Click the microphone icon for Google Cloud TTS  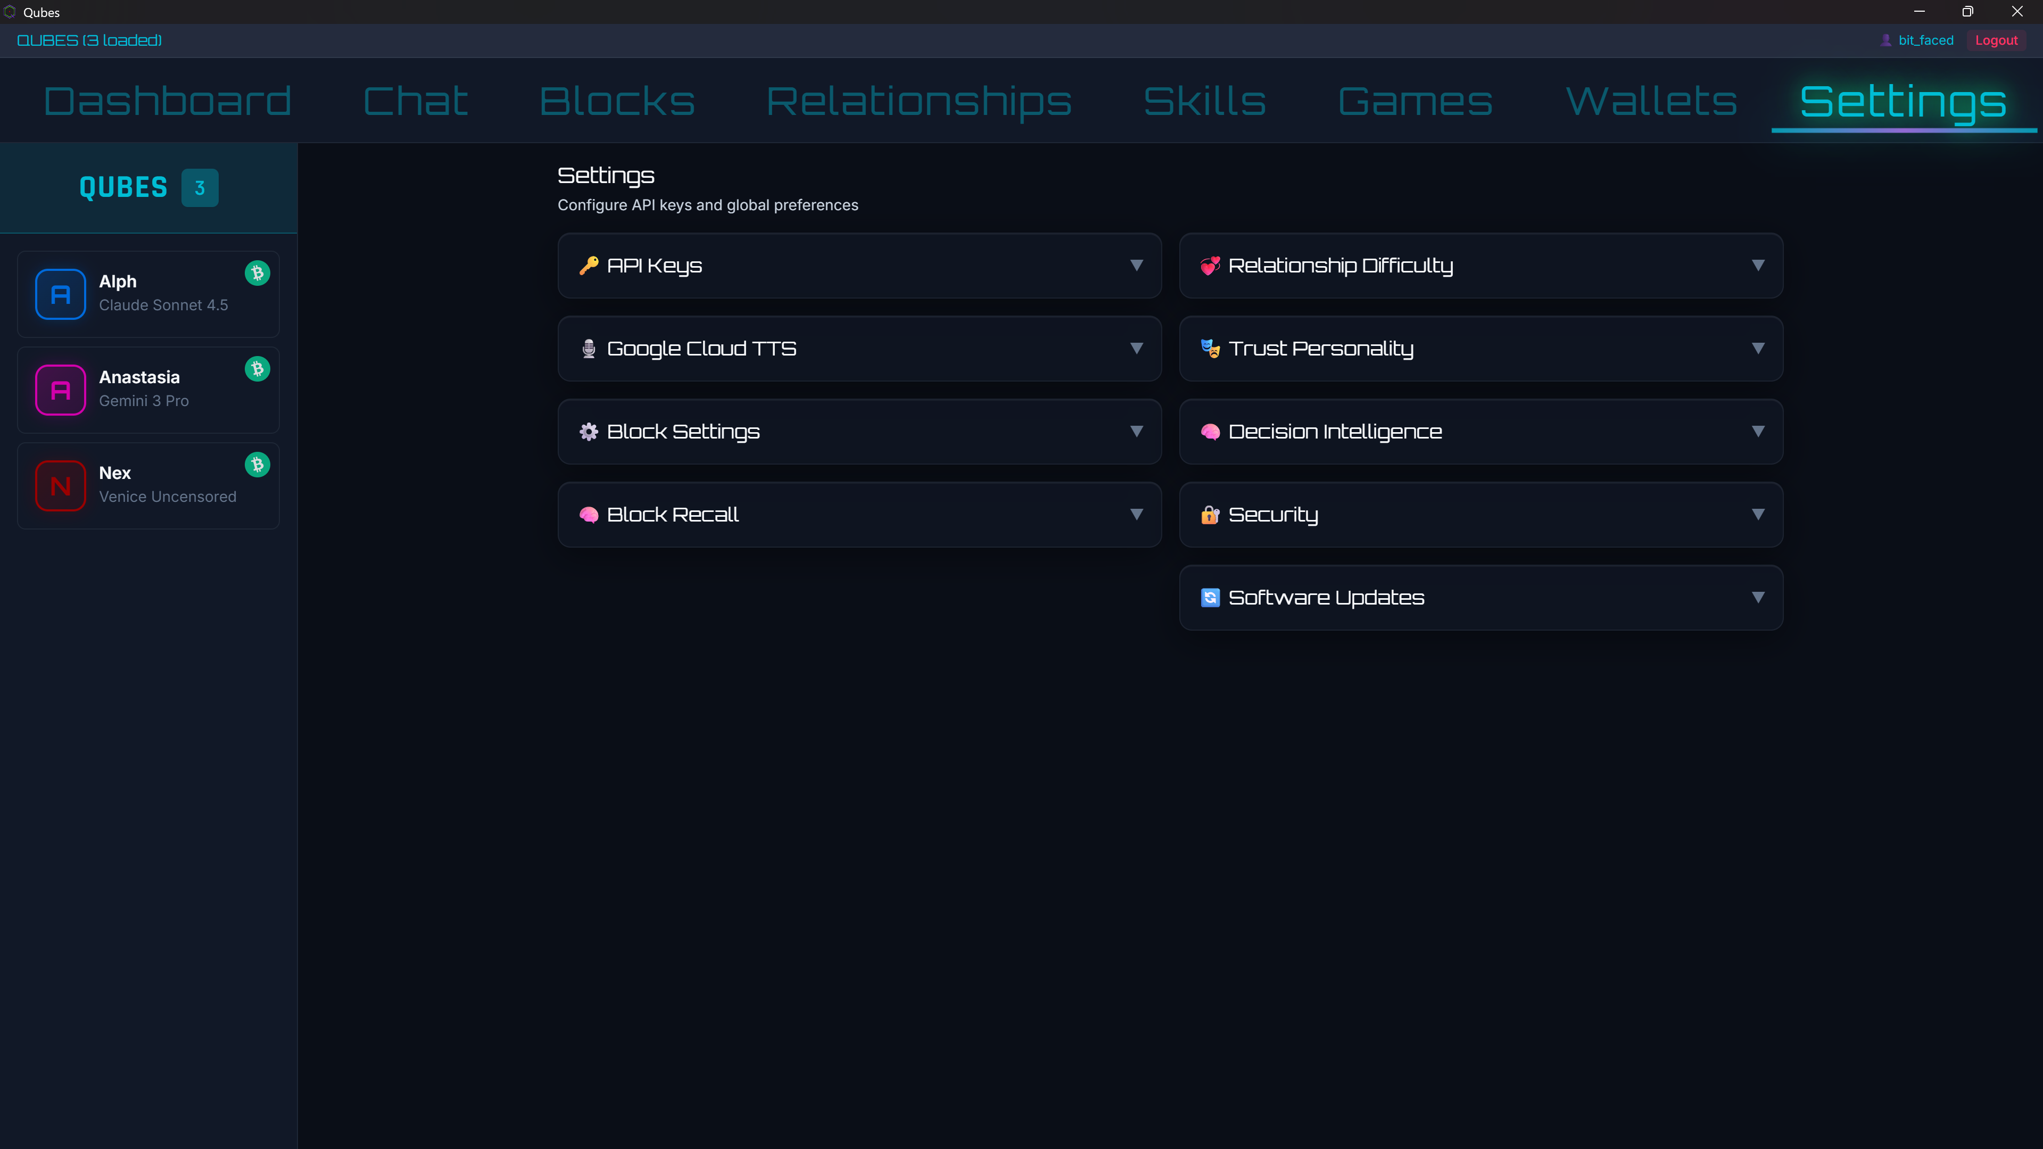pyautogui.click(x=589, y=349)
